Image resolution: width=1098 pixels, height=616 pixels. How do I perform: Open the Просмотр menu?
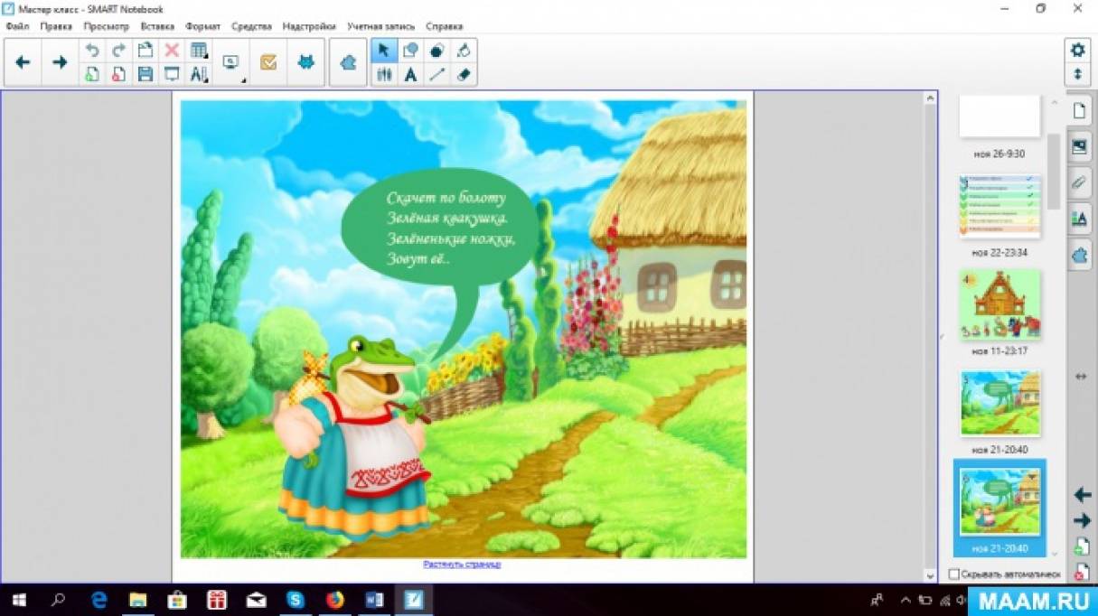106,26
